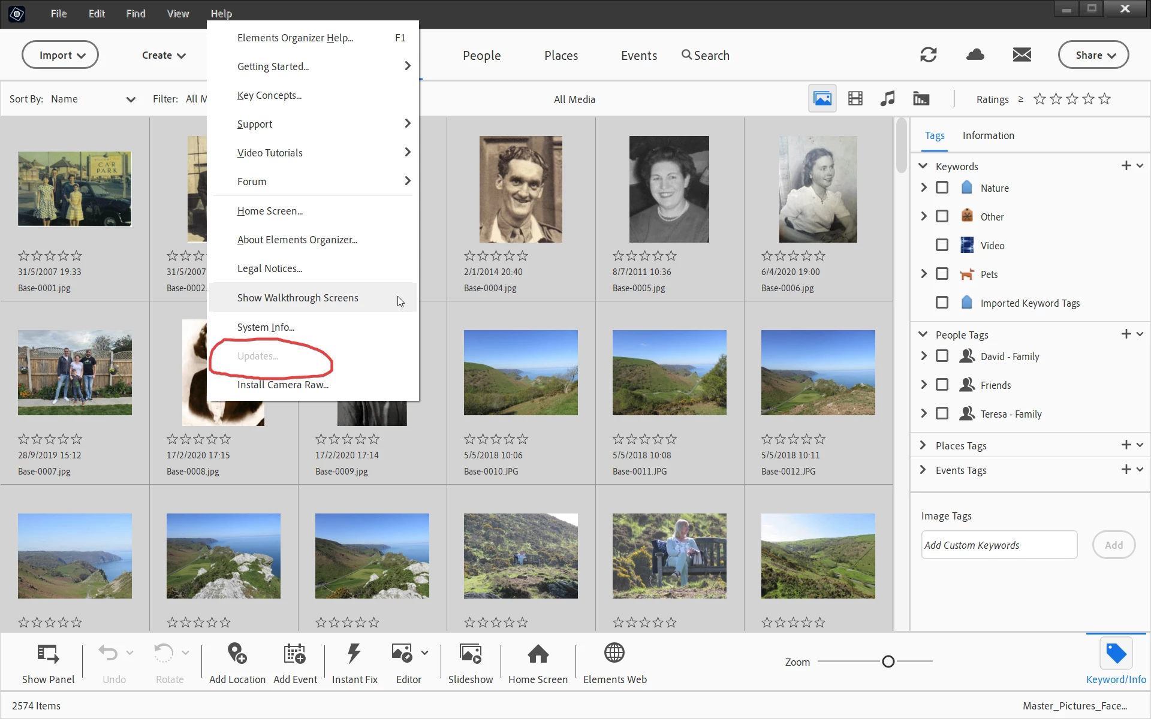
Task: Click the sync refresh icon
Action: (928, 55)
